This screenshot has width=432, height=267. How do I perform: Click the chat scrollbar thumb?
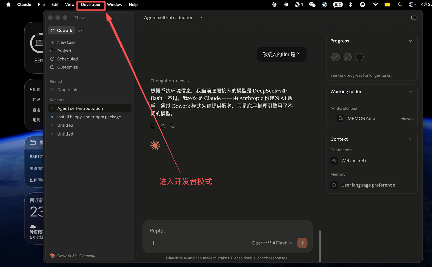coord(320,246)
